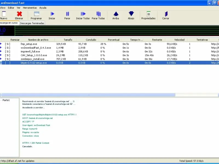Select the Parte1 tree item

pos(6,100)
